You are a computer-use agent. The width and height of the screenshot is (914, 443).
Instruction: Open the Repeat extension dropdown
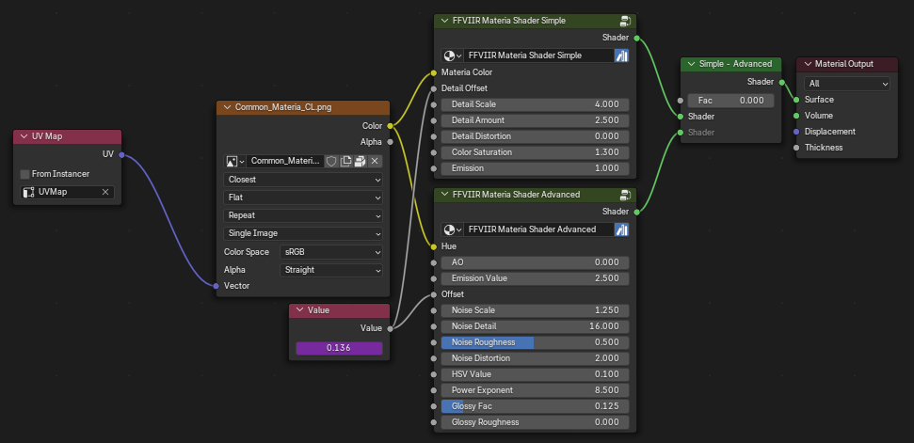pyautogui.click(x=303, y=215)
